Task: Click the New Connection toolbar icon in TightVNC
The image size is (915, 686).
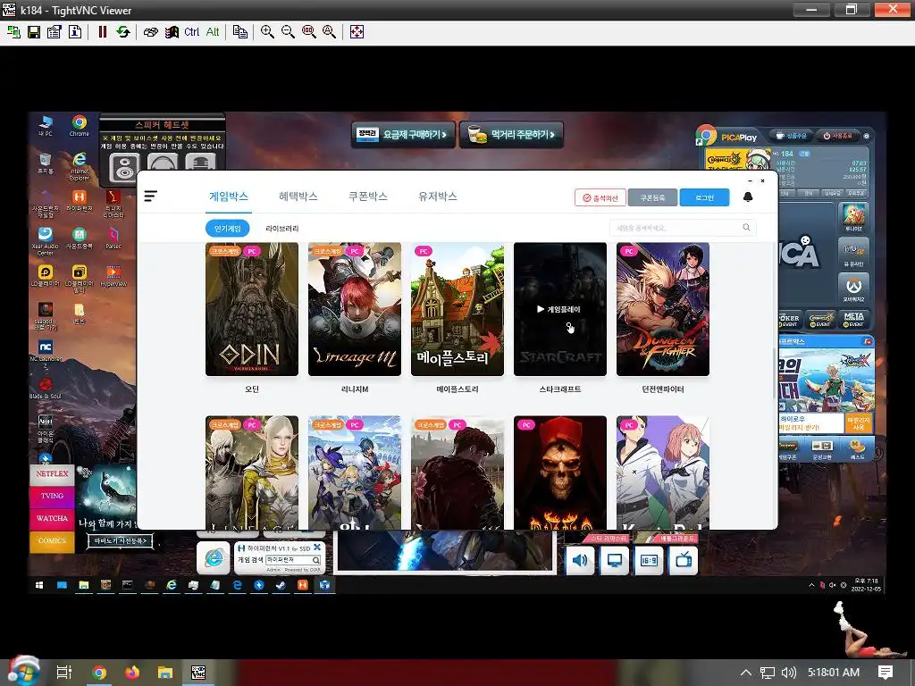Action: click(x=13, y=32)
